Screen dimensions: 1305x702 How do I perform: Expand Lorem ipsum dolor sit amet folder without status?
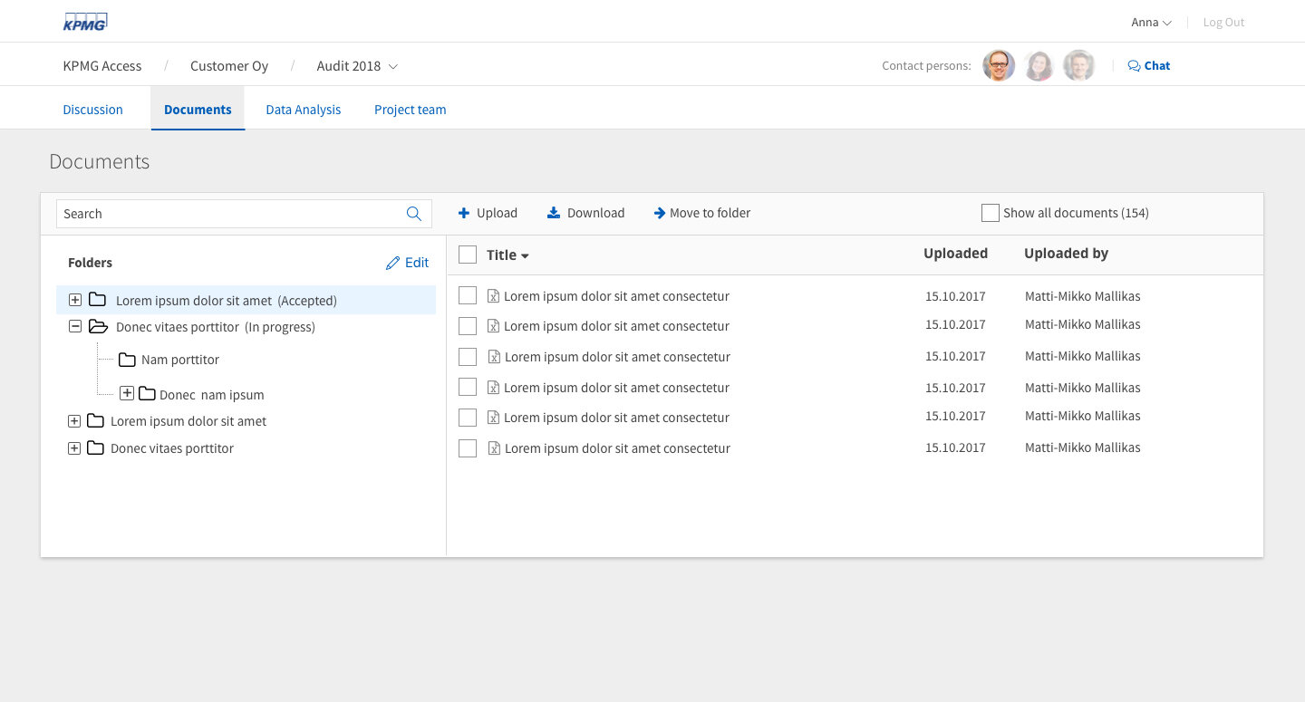[74, 421]
